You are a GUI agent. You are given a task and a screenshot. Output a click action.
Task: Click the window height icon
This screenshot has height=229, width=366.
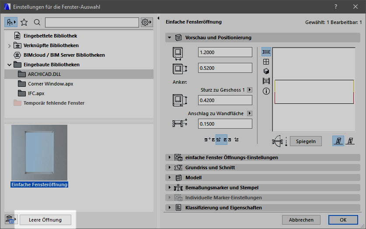180,69
